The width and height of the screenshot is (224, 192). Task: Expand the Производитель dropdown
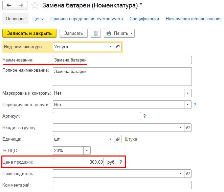181,174
